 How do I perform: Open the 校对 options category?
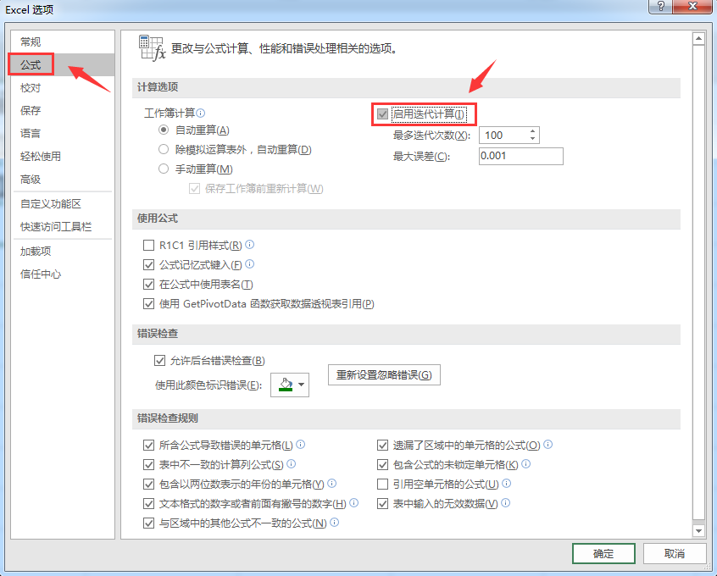tap(63, 87)
